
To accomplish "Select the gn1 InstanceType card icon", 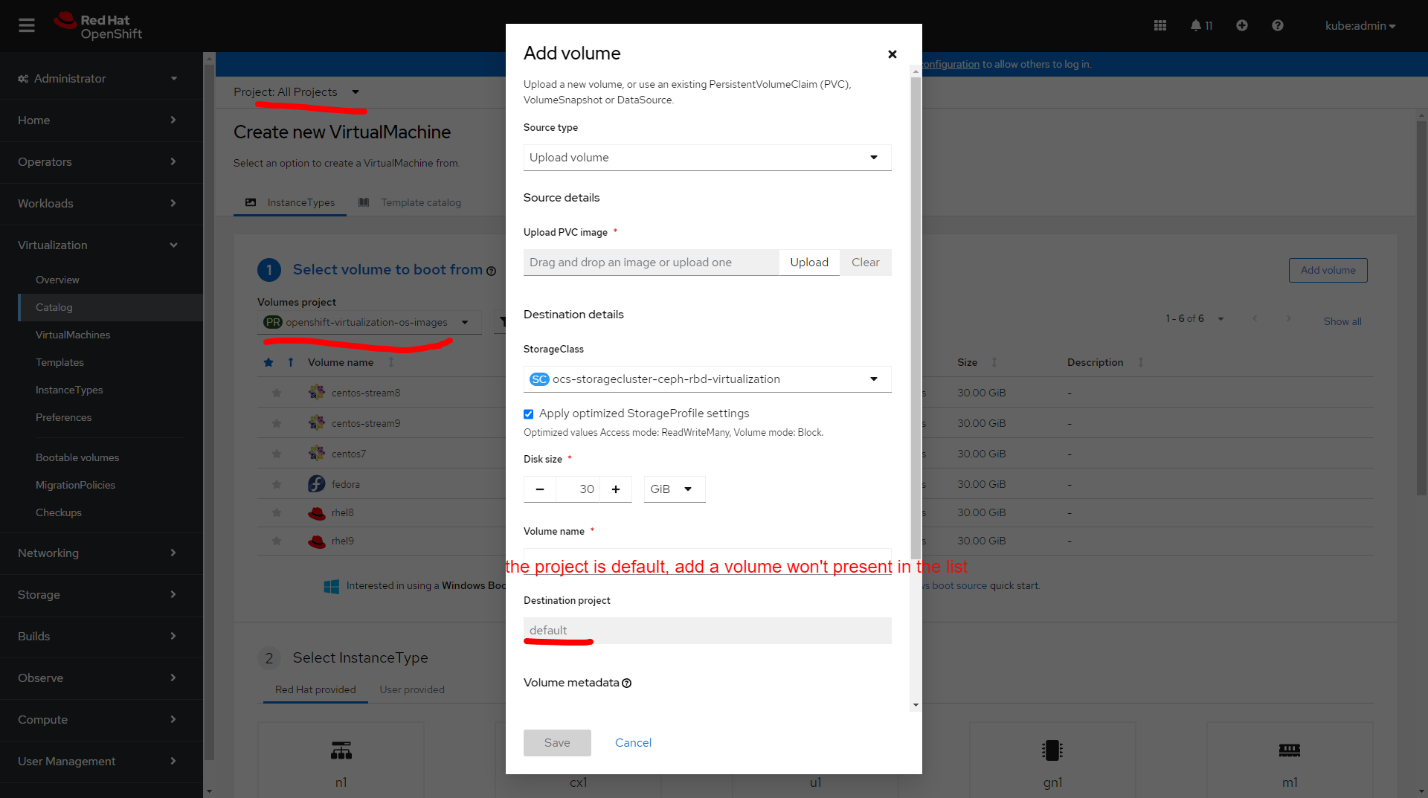I will click(1052, 750).
